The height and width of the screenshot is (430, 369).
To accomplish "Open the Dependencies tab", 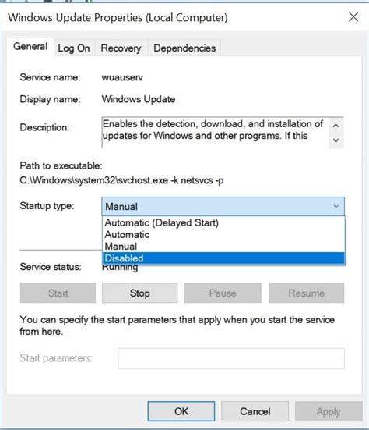I will [x=184, y=48].
